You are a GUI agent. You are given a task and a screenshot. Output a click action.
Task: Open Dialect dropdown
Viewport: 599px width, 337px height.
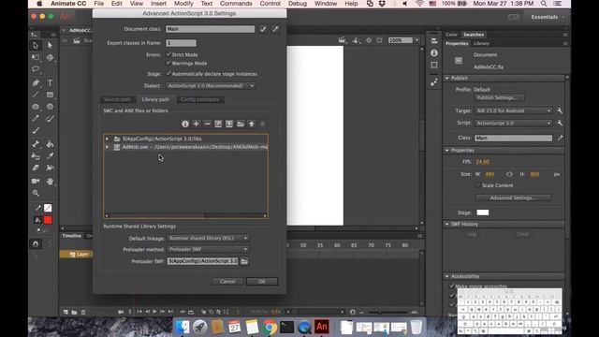point(211,86)
